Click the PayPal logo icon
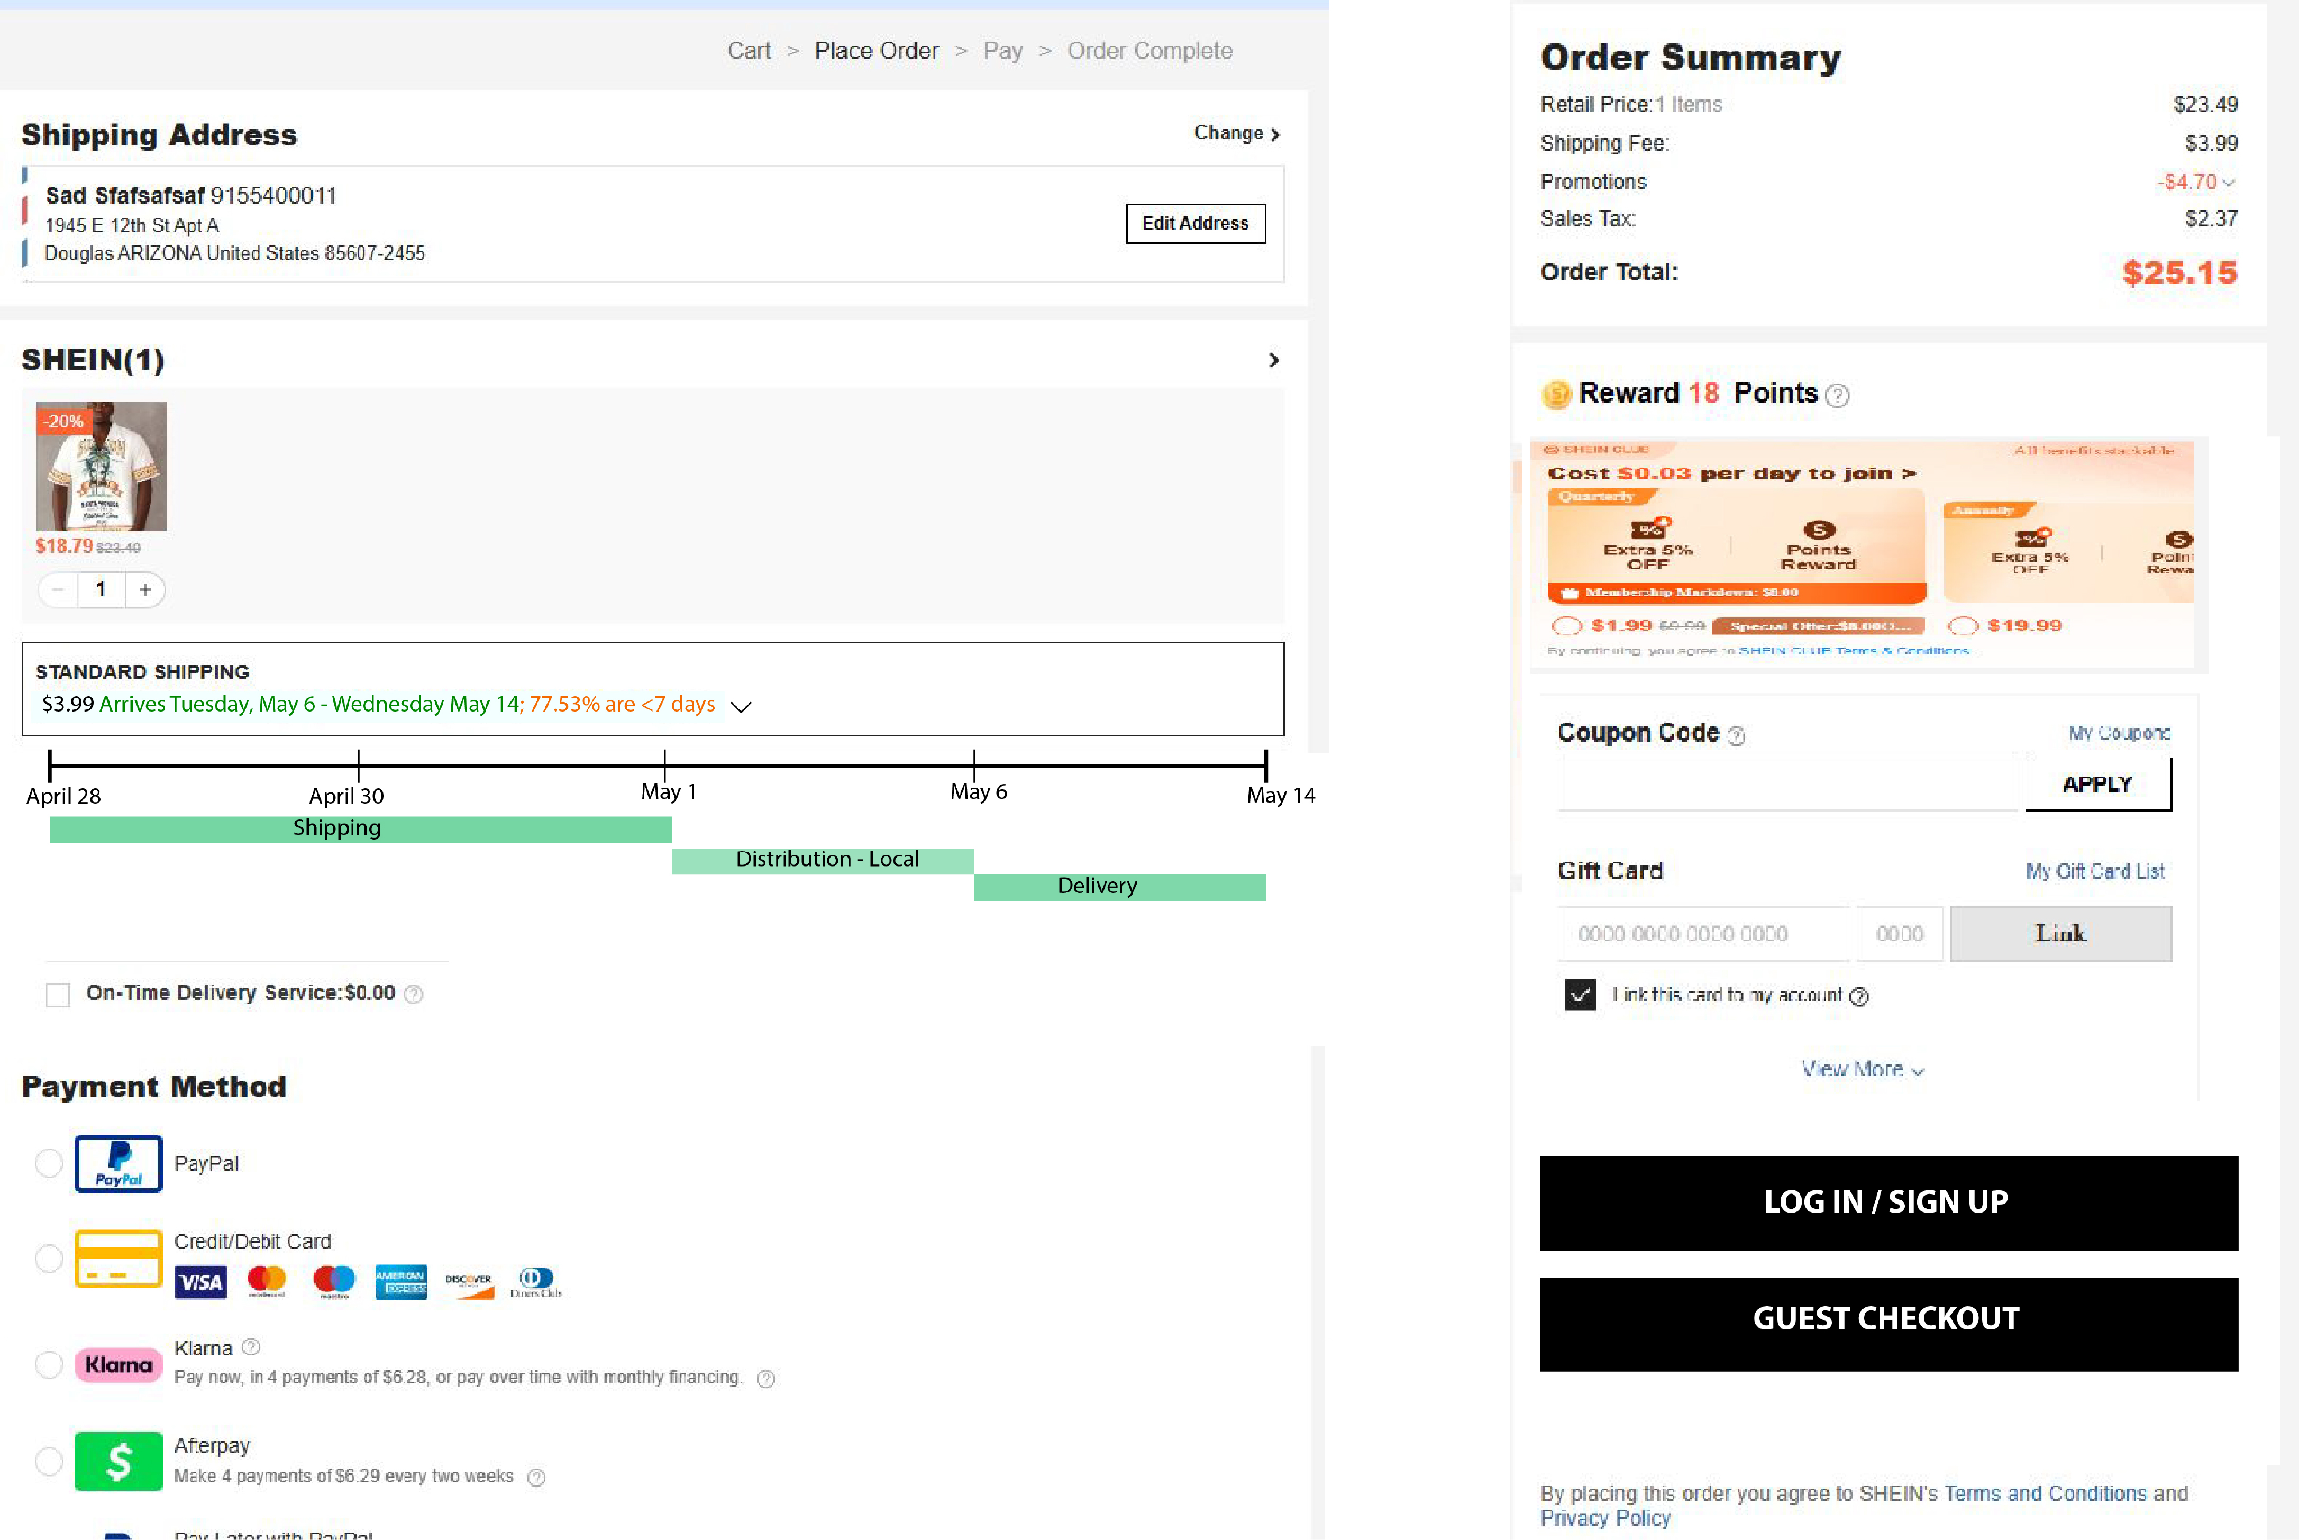Image resolution: width=2299 pixels, height=1540 pixels. click(x=118, y=1164)
